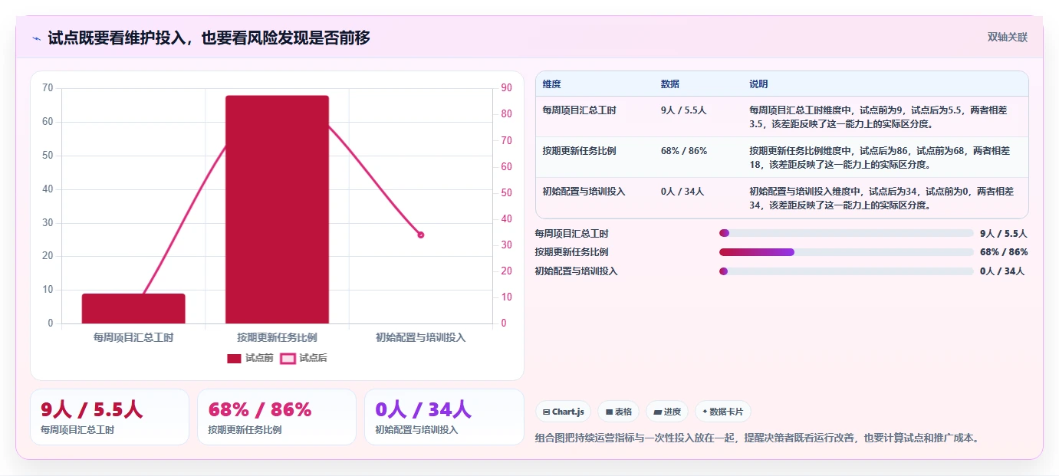
Task: Click the 说明 column header
Action: (x=758, y=84)
